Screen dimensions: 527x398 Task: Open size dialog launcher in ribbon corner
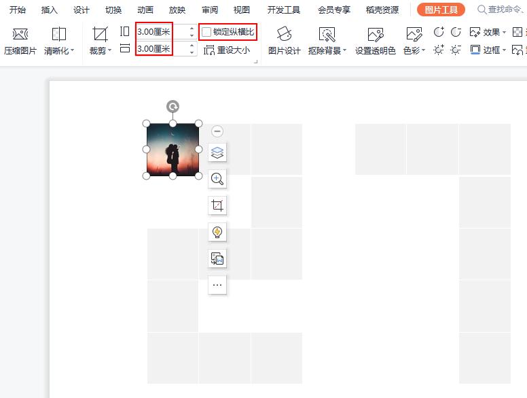click(x=256, y=61)
